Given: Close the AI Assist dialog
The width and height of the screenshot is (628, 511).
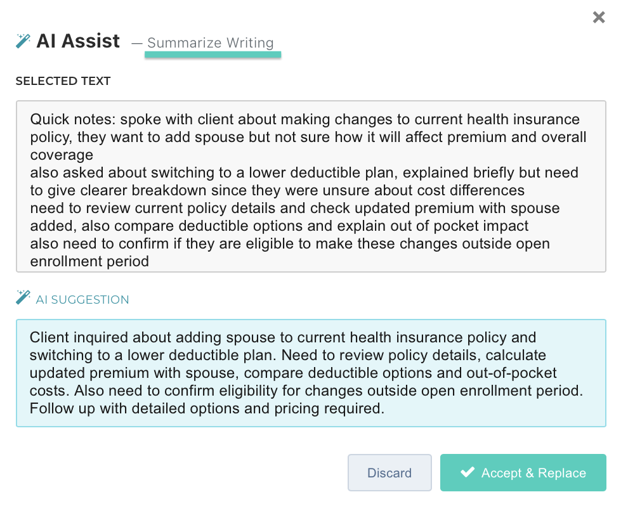Looking at the screenshot, I should pos(598,18).
